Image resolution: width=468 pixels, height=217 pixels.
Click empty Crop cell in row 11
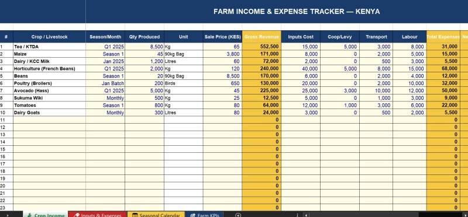tap(49, 120)
